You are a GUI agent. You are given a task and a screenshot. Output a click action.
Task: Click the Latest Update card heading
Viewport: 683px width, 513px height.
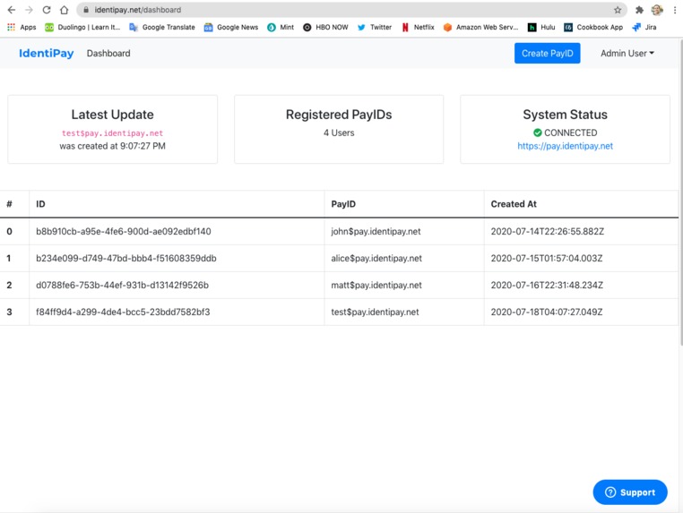click(112, 115)
